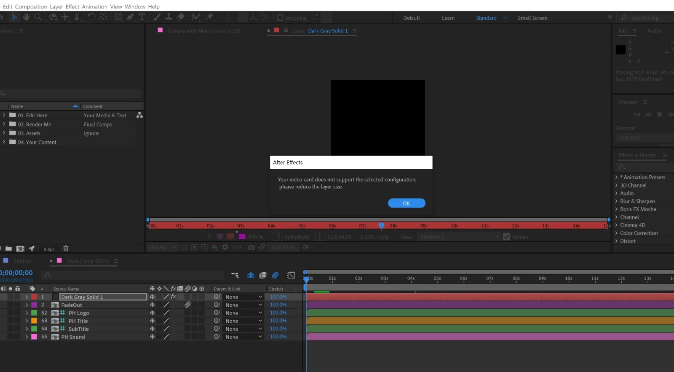Select the Orbit camera tool
This screenshot has height=372, width=674.
pyautogui.click(x=53, y=17)
